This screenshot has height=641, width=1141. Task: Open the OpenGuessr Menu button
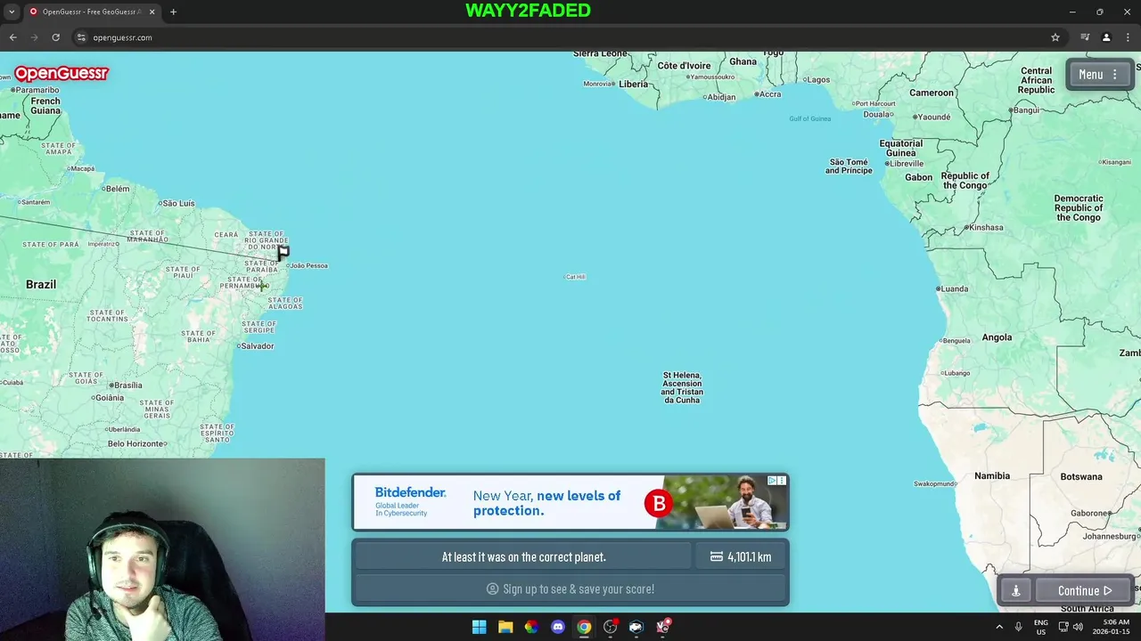[x=1101, y=75]
